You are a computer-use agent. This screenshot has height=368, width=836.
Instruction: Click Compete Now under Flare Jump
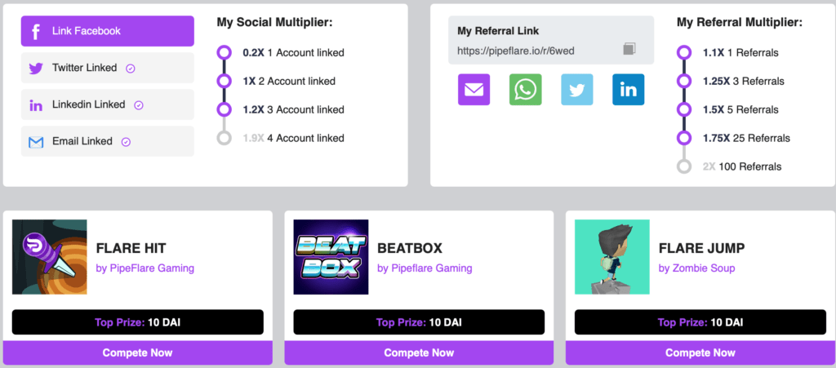(x=700, y=353)
